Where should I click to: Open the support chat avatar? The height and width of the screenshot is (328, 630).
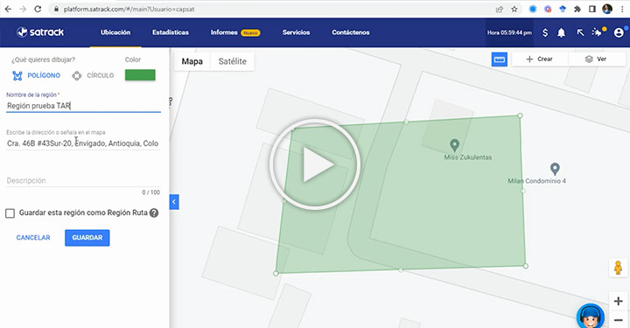click(591, 317)
